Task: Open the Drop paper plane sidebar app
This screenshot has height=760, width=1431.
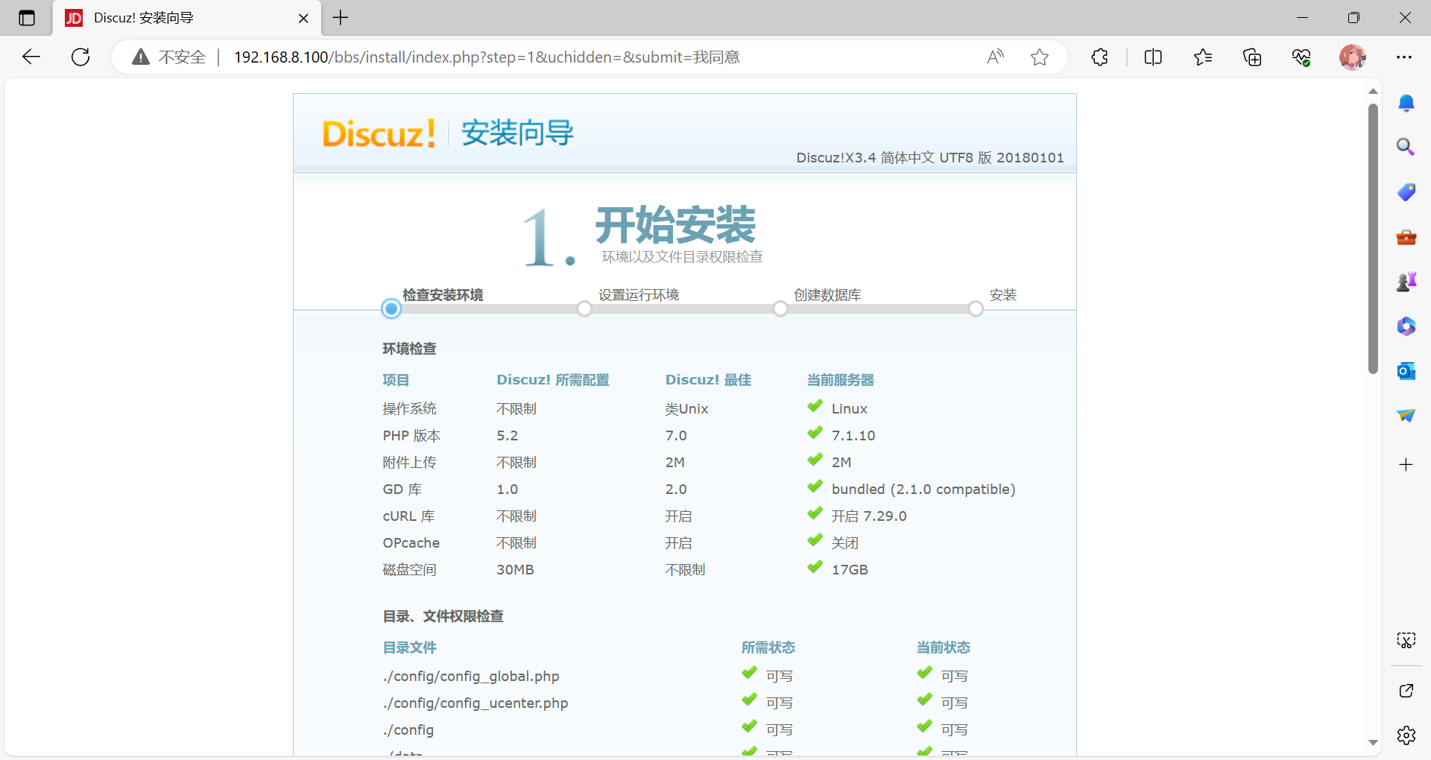Action: [x=1406, y=415]
